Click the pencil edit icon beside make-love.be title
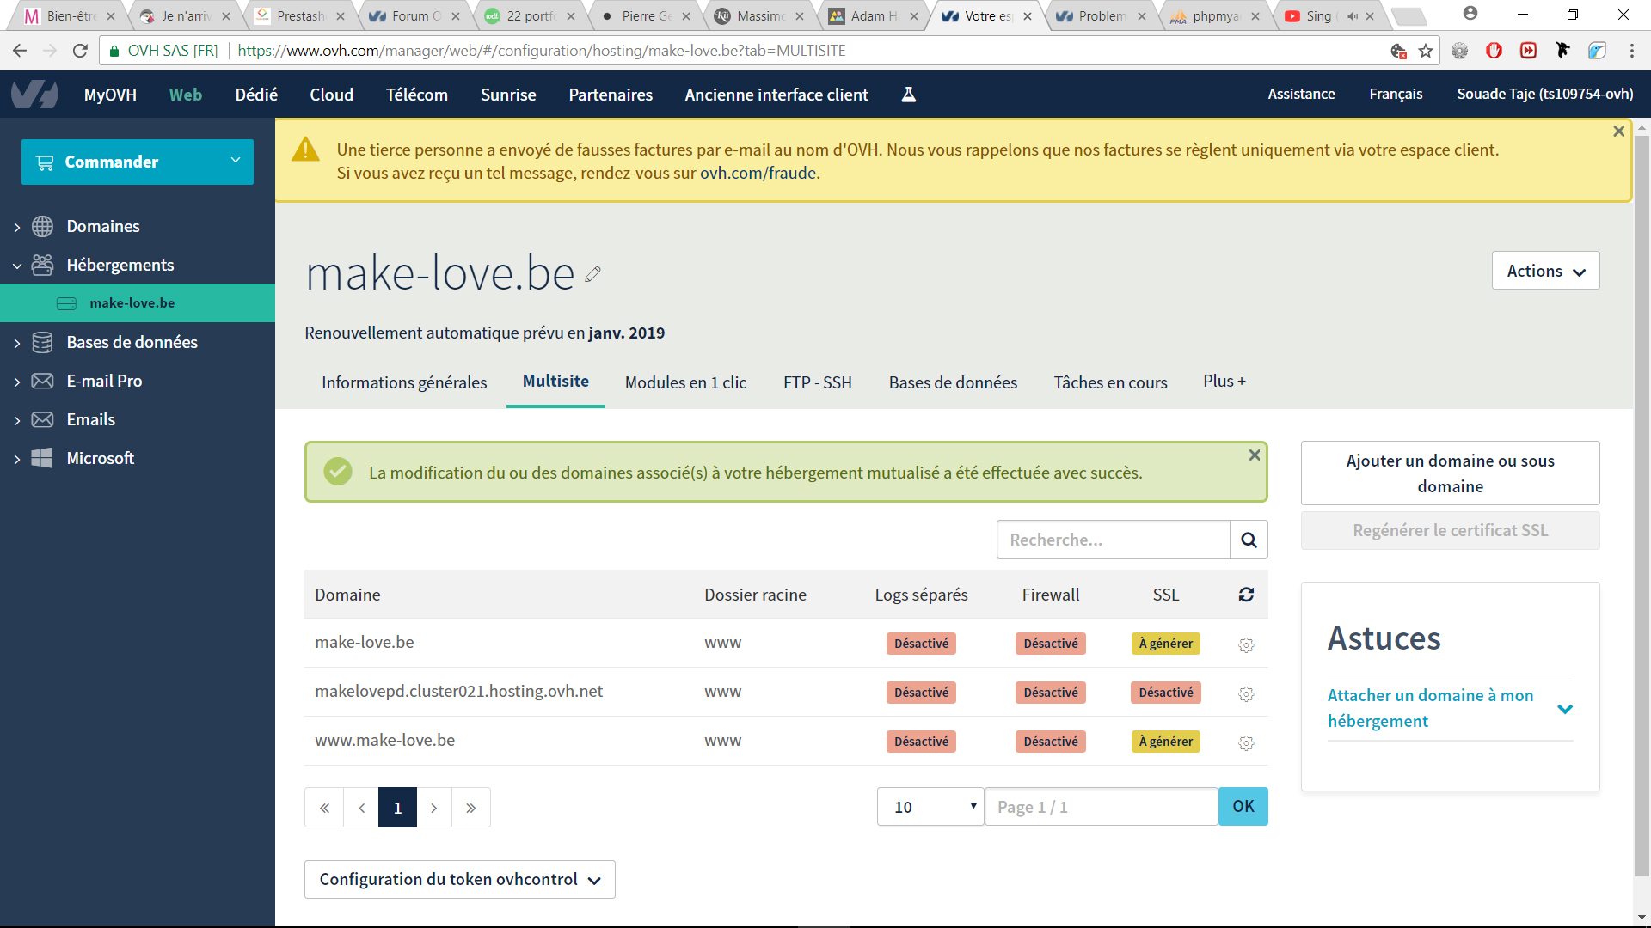 pyautogui.click(x=592, y=274)
